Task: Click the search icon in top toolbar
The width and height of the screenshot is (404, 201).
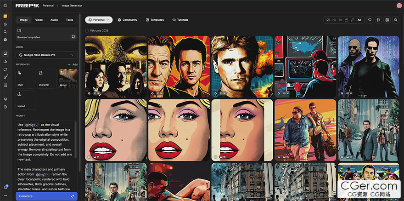Action: [396, 20]
